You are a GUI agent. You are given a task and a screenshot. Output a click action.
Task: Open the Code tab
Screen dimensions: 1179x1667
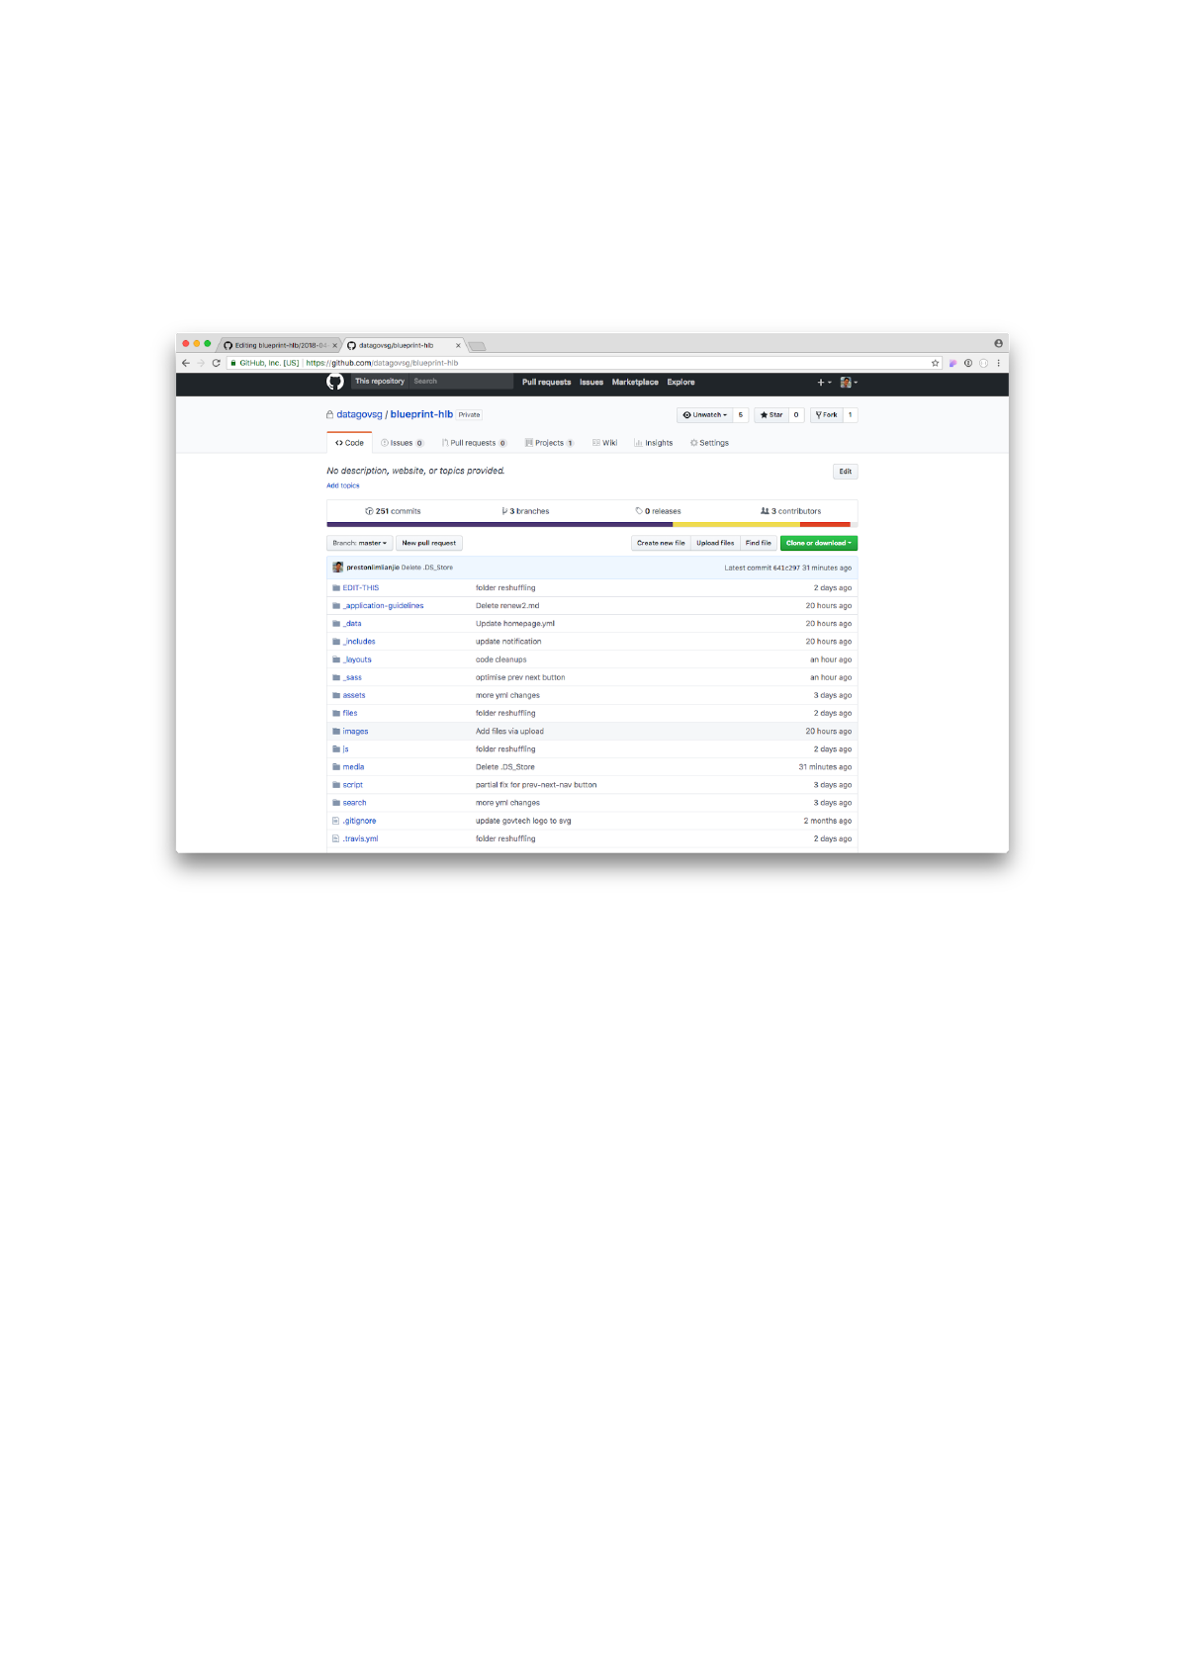pyautogui.click(x=349, y=443)
